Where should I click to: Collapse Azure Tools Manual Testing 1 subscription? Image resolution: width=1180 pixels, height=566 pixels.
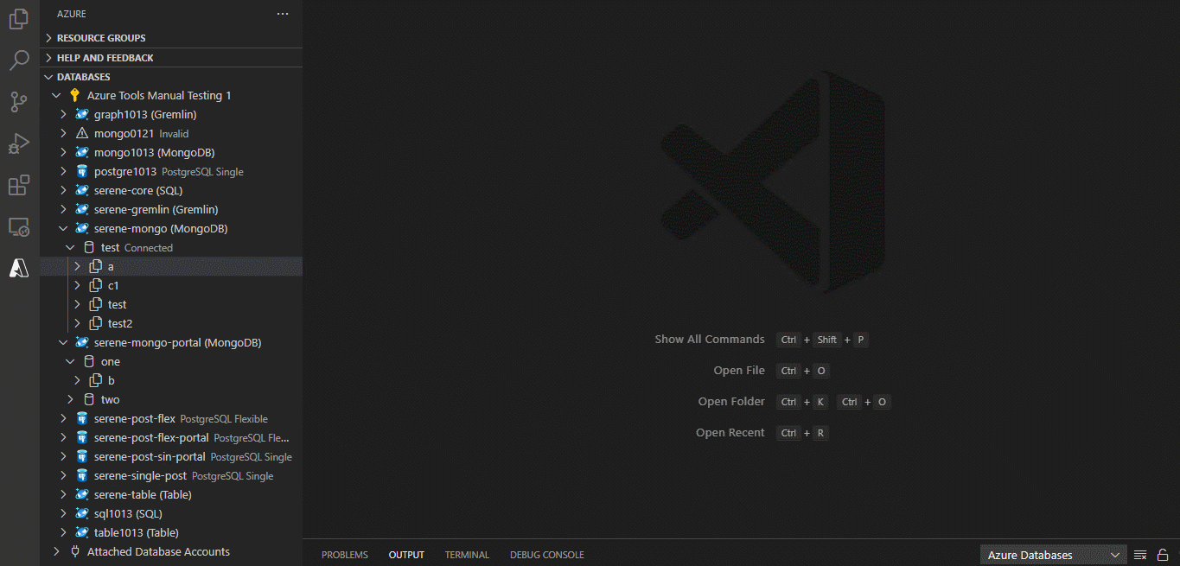pos(56,95)
